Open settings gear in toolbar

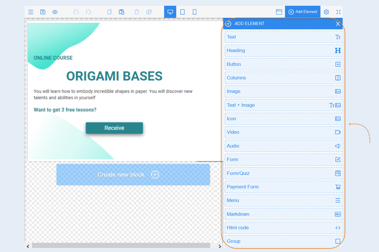click(x=326, y=12)
